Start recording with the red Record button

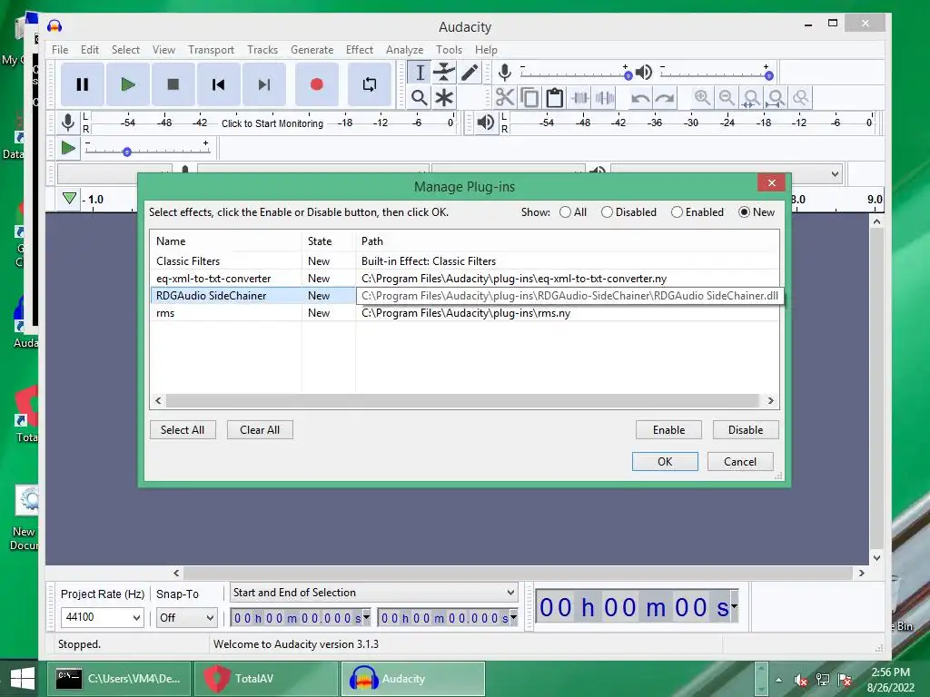[x=317, y=84]
